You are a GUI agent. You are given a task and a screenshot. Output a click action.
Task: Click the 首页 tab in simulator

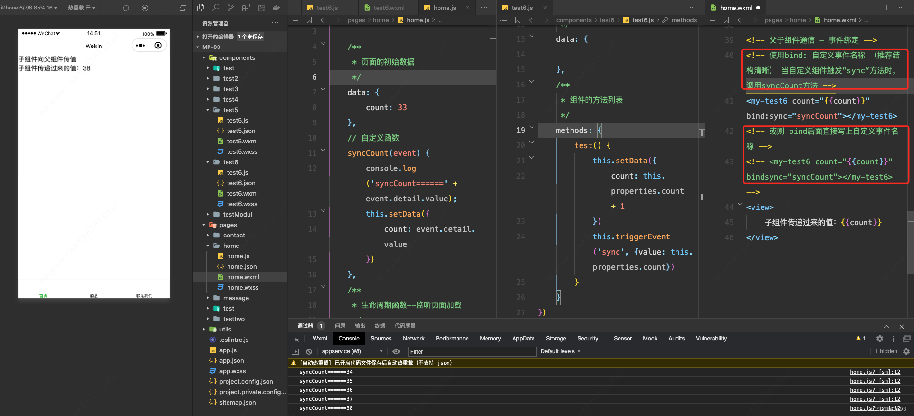tap(43, 295)
